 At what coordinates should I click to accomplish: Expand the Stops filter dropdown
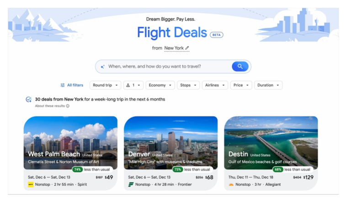[x=188, y=85]
